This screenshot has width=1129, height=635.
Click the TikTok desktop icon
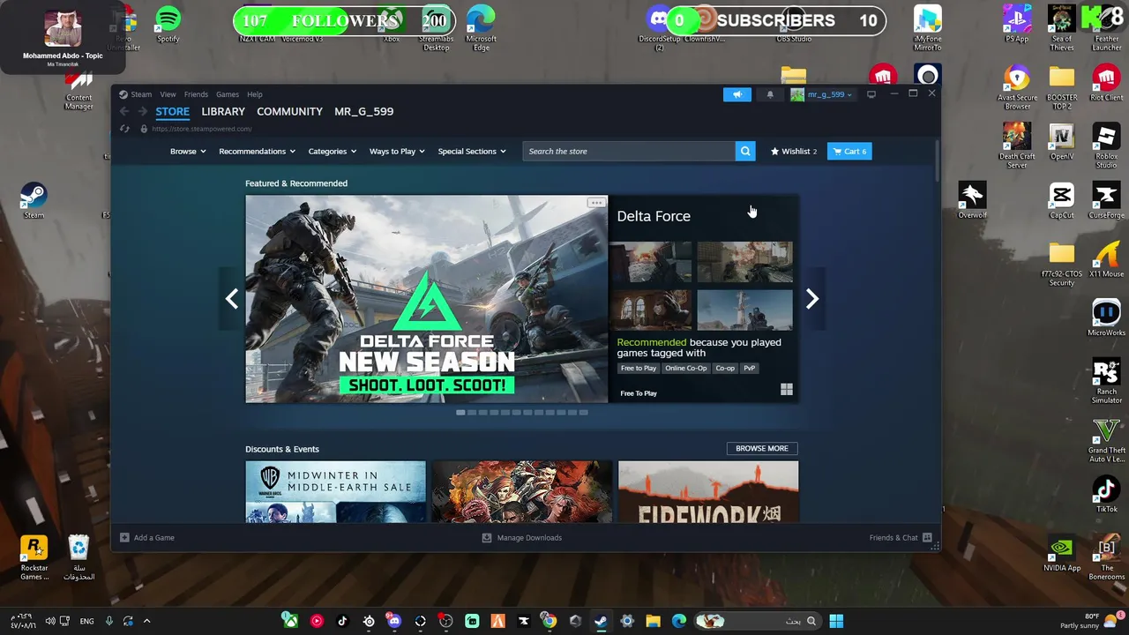pos(1106,495)
